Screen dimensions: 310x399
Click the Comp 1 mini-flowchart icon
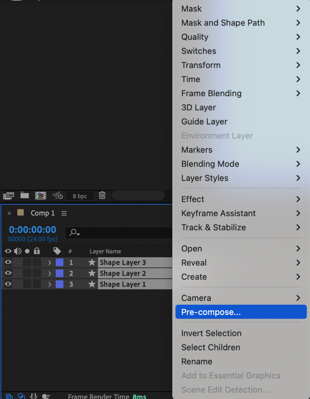pyautogui.click(x=64, y=213)
